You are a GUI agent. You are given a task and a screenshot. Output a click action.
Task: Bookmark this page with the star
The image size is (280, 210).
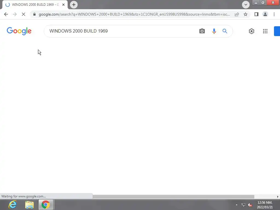coord(246,14)
